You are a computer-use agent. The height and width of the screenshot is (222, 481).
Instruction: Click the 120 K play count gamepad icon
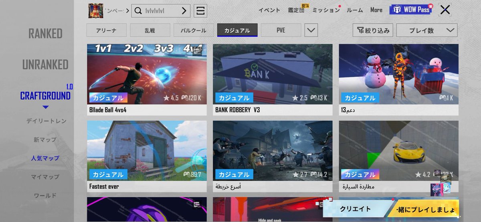click(x=185, y=98)
